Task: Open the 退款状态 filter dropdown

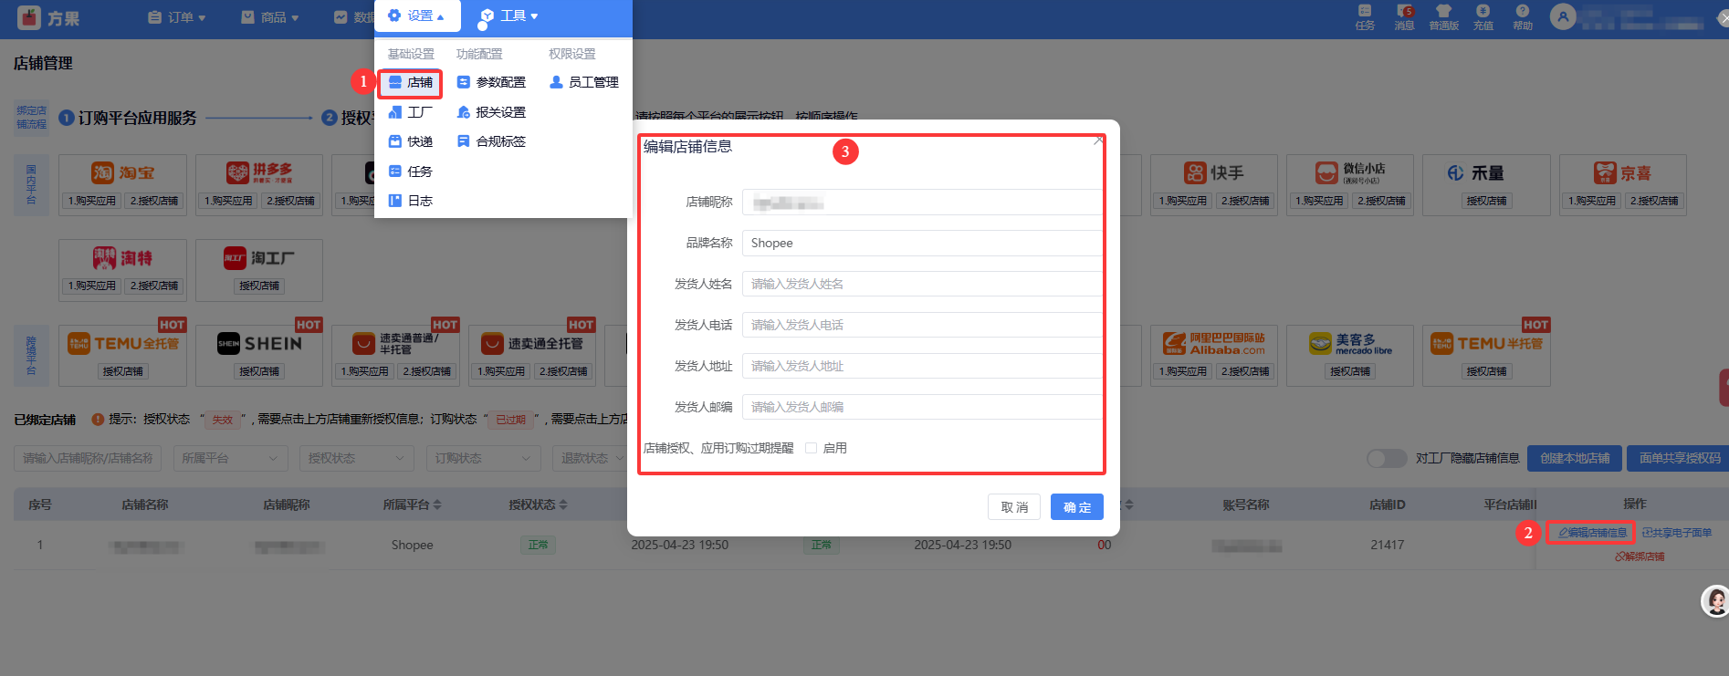Action: (591, 458)
